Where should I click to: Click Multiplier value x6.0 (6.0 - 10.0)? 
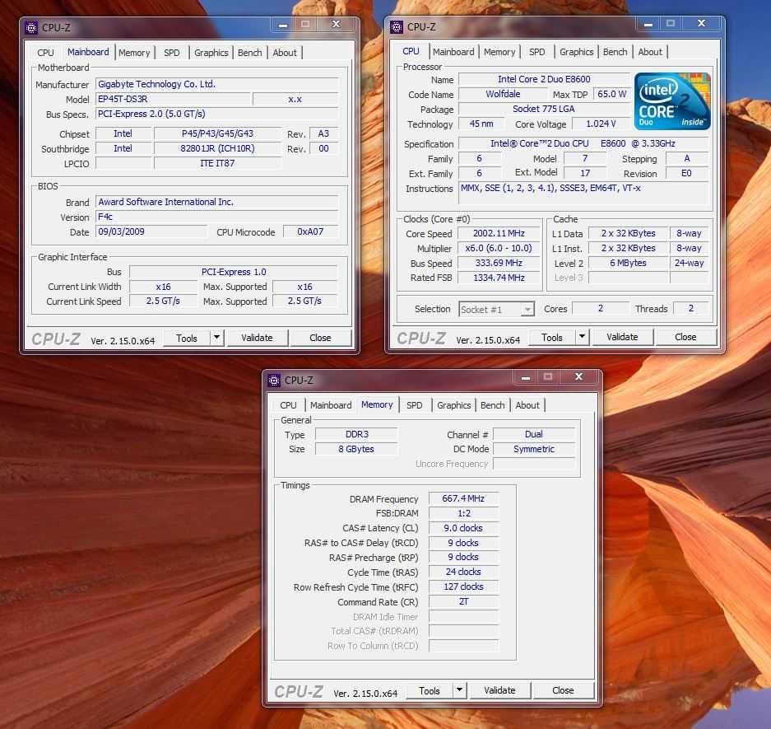pyautogui.click(x=499, y=248)
